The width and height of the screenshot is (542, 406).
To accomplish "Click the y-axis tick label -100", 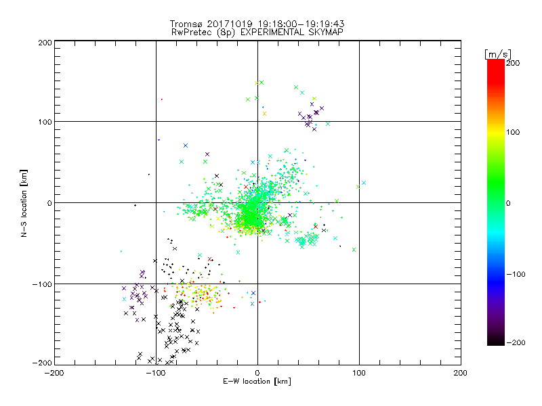I will click(x=42, y=284).
